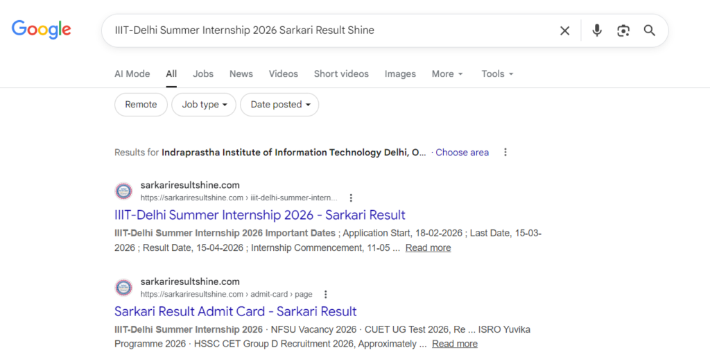The image size is (710, 357).
Task: Open Google Lens image search
Action: pyautogui.click(x=623, y=31)
